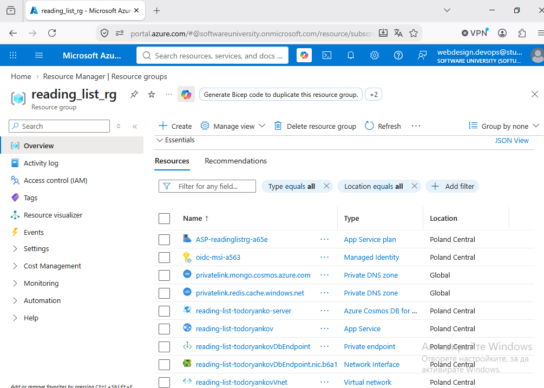This screenshot has width=544, height=388.
Task: Open context menu for ASP-readinglistrg-a65e
Action: click(x=324, y=239)
